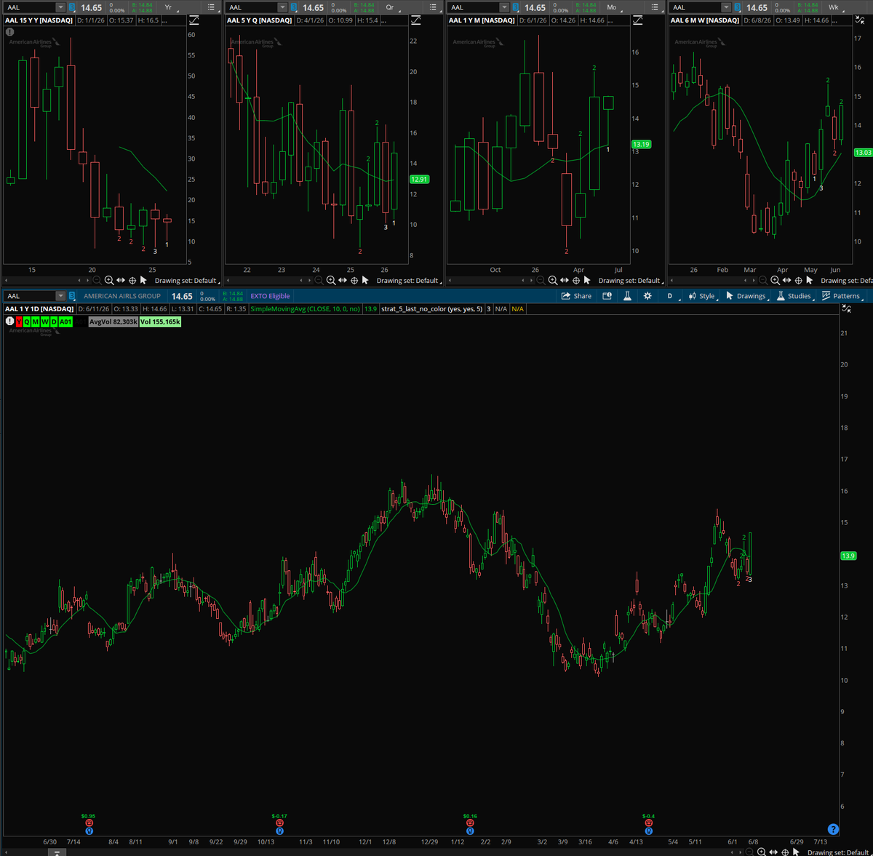Click the Vol 155,165k label
This screenshot has width=873, height=856.
pyautogui.click(x=160, y=321)
